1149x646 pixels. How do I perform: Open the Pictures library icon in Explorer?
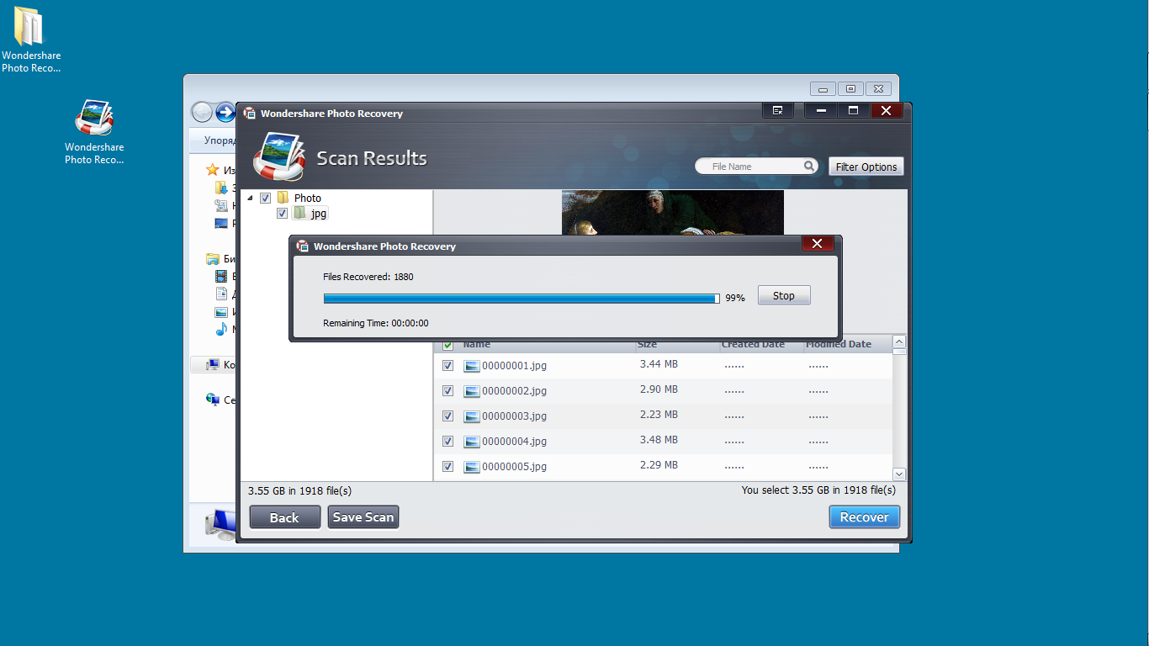click(x=221, y=311)
